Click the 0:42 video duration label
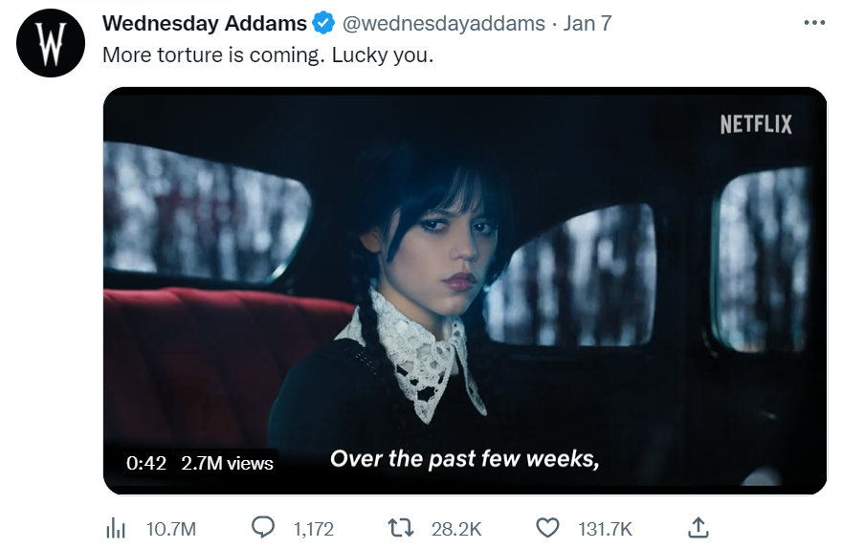The image size is (842, 549). click(x=146, y=463)
